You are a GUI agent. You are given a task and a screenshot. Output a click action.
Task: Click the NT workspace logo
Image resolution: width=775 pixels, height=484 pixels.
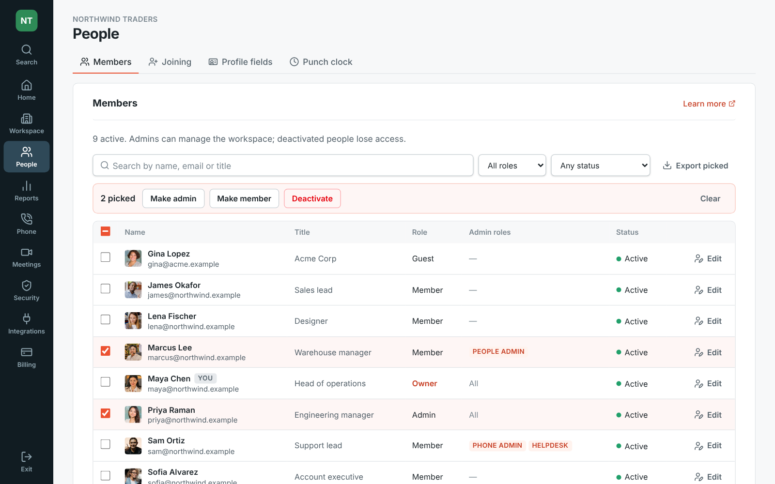[27, 21]
